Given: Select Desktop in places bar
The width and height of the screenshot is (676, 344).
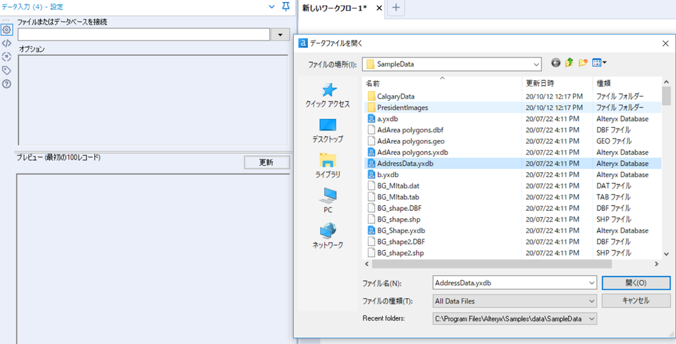Looking at the screenshot, I should 328,131.
